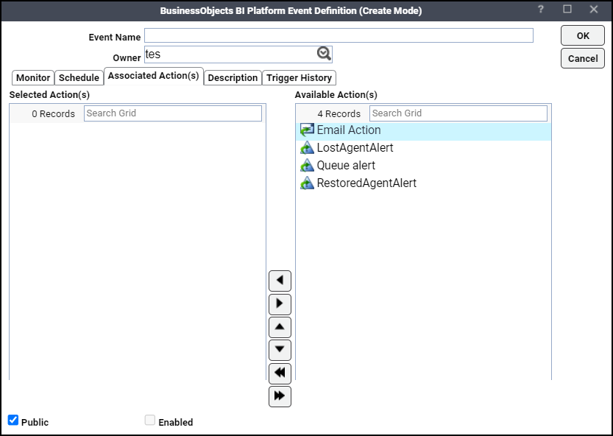Click the LostAgentAlert row icon

coord(307,148)
